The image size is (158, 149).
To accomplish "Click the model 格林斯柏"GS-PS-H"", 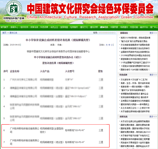I will [x=75, y=142].
